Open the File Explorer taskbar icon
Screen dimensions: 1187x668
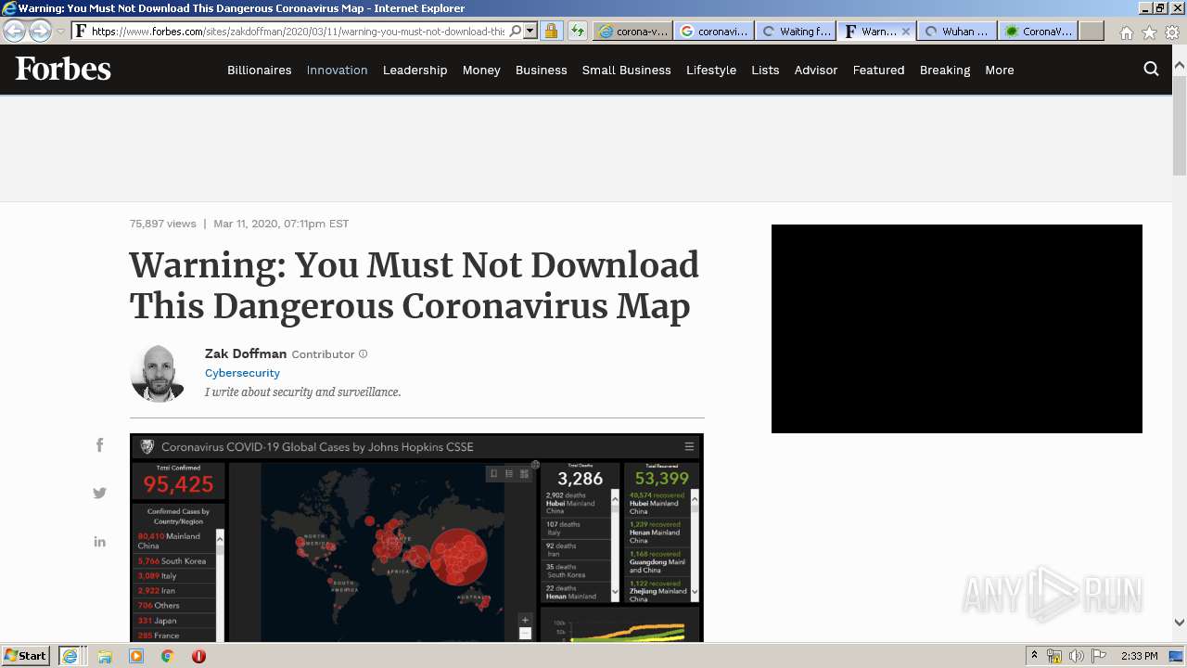tap(105, 656)
